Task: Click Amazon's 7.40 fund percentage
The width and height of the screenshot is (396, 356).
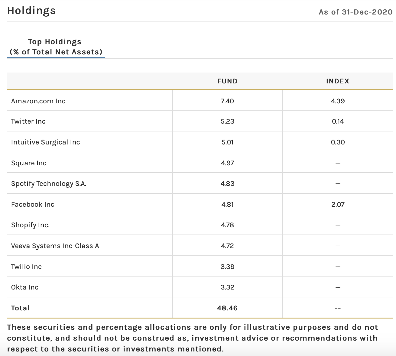Action: [227, 101]
